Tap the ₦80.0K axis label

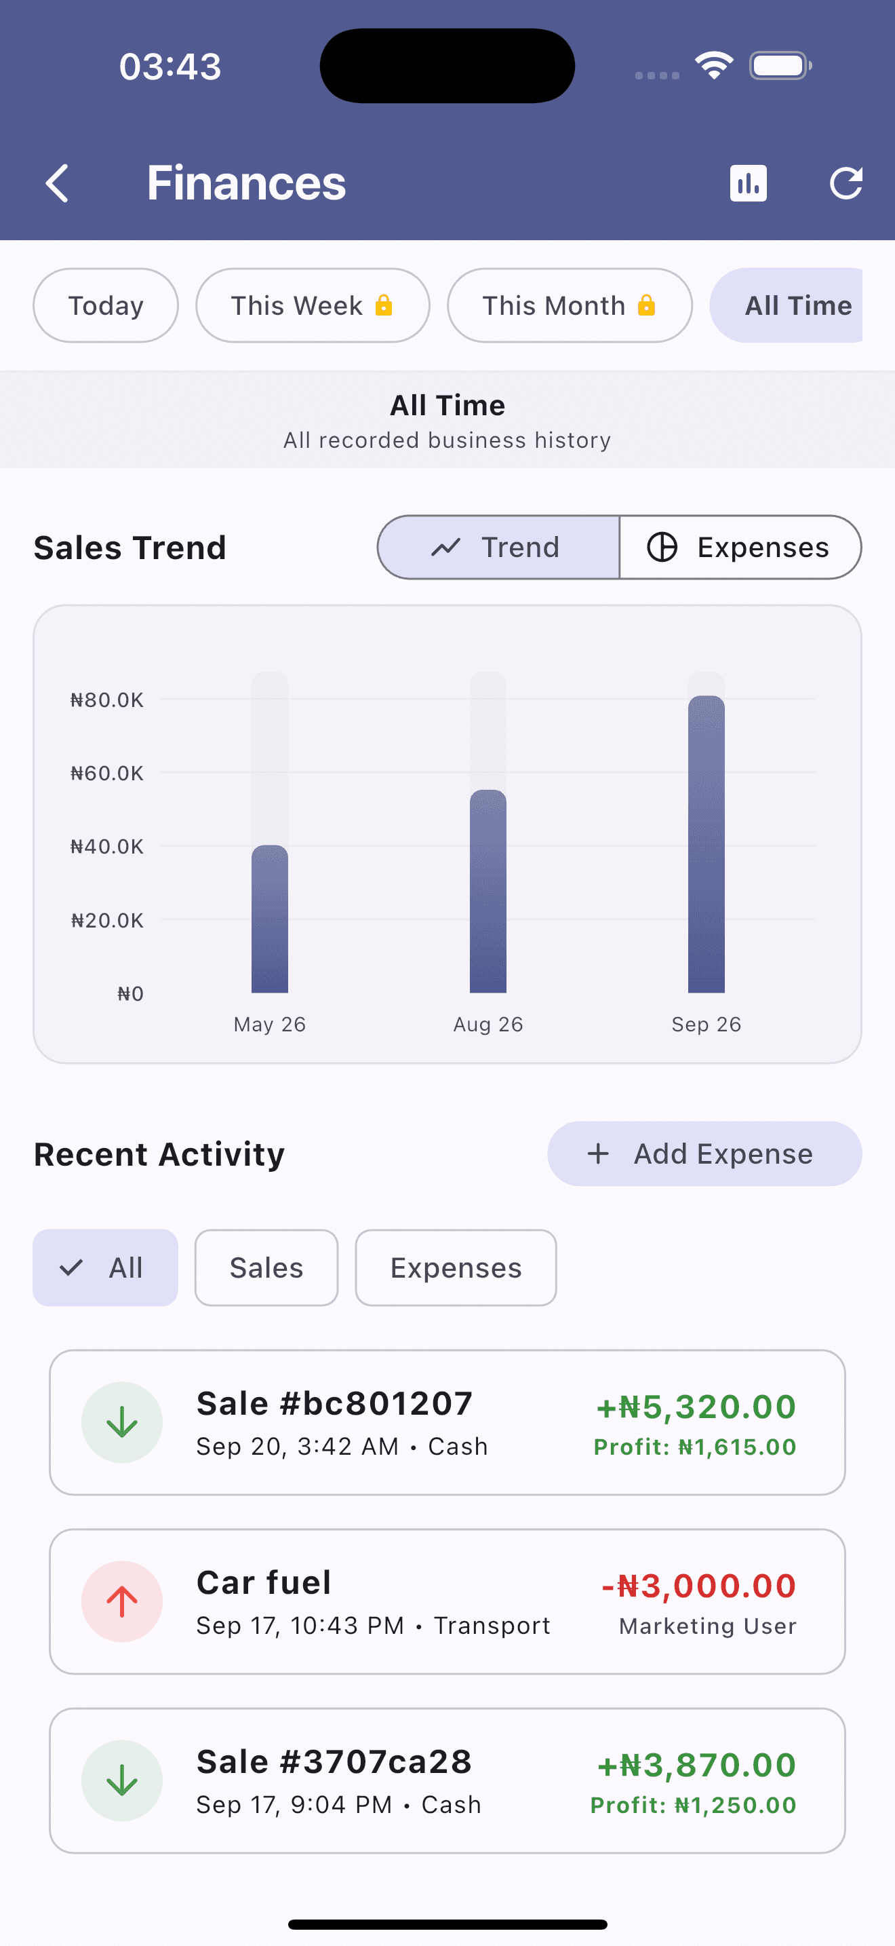[107, 700]
